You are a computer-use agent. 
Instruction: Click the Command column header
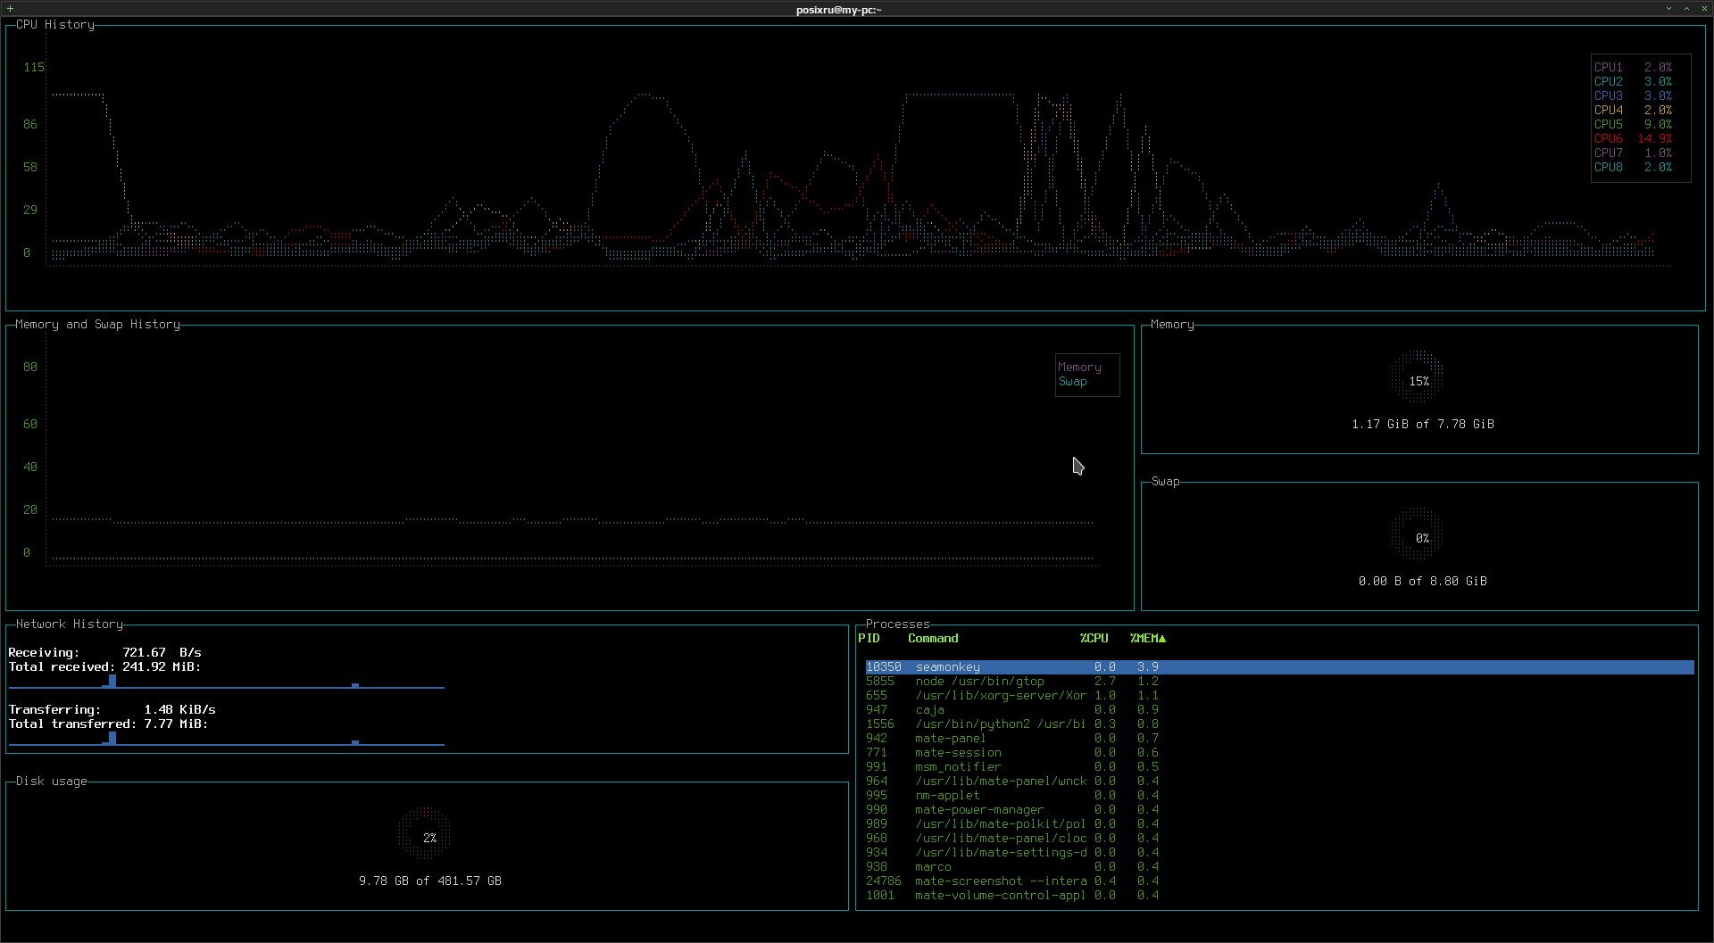(x=933, y=639)
